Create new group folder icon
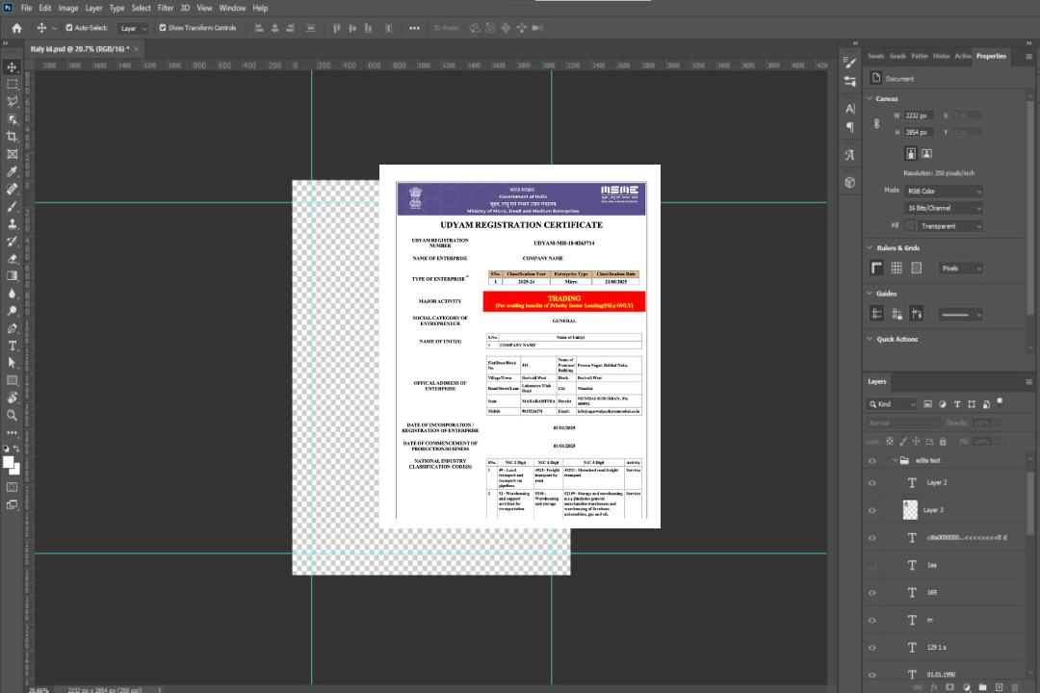1040x693 pixels. [982, 687]
